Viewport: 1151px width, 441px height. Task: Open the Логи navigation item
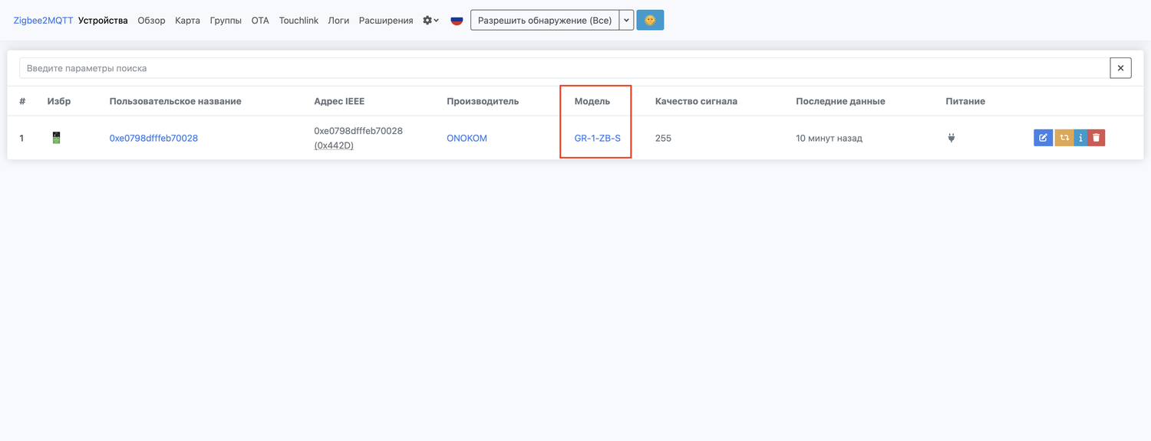pos(338,21)
